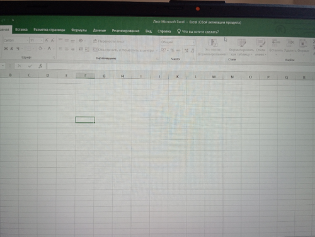This screenshot has height=237, width=315.
Task: Click the confirm checkmark in formula bar
Action: [30, 66]
